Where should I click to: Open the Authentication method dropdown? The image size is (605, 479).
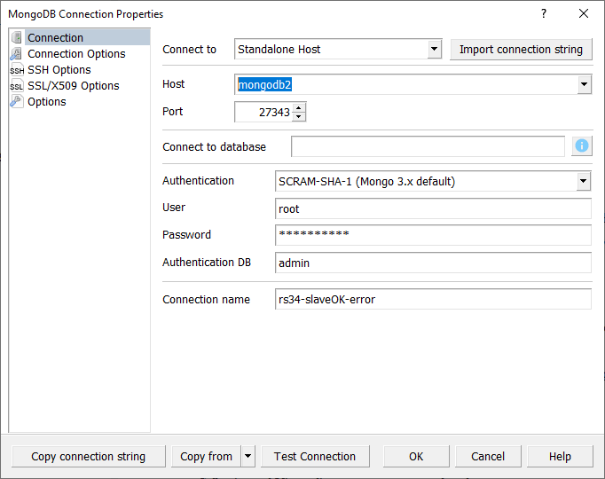point(583,182)
